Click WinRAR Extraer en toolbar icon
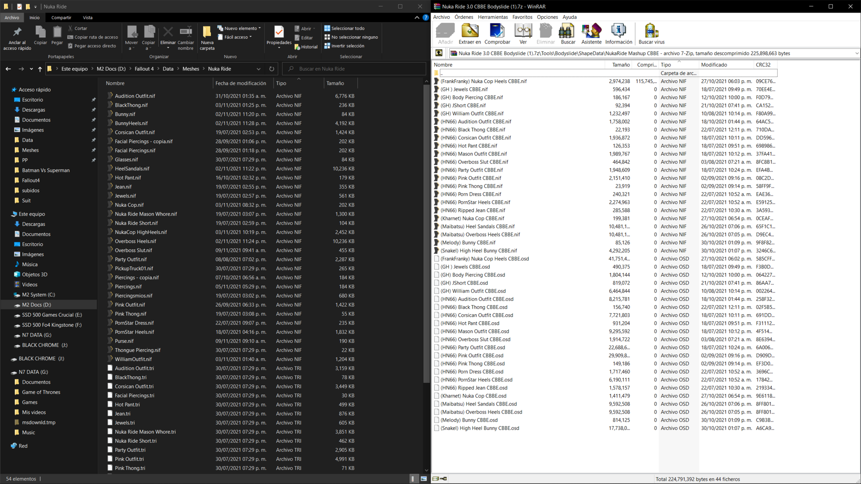The height and width of the screenshot is (484, 861). pos(470,31)
